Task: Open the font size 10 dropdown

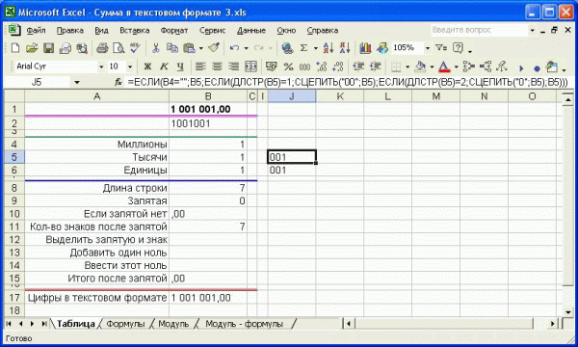Action: coord(130,67)
